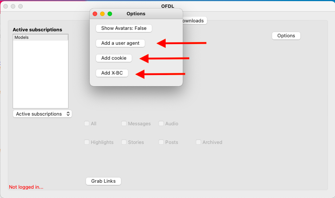
Task: Zoom the Options dialog with green button
Action: click(110, 14)
